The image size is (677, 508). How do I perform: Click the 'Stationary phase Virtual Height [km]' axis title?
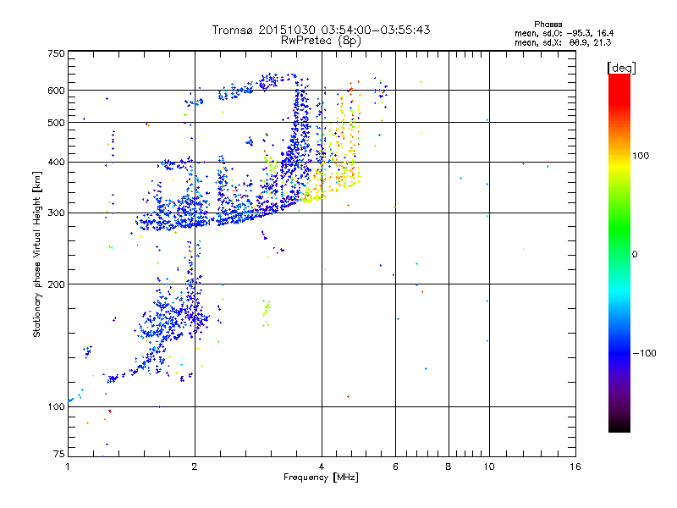click(37, 254)
